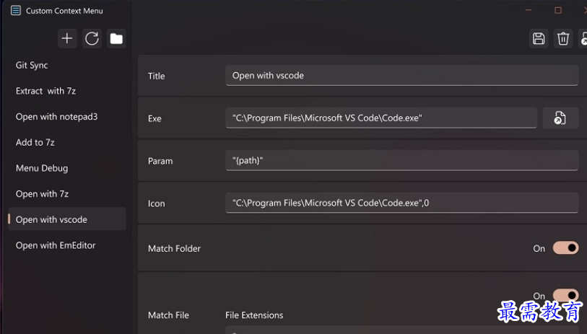The image size is (587, 334).
Task: Open the menus folder icon
Action: [116, 38]
